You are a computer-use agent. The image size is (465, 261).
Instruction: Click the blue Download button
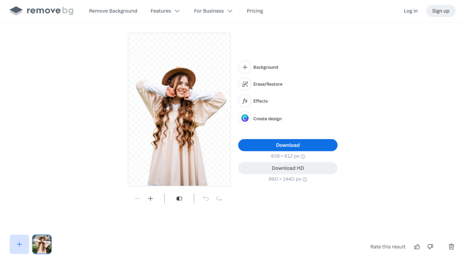[x=287, y=145]
